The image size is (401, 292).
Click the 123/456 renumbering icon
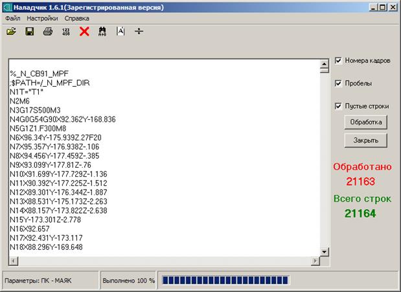pyautogui.click(x=65, y=32)
